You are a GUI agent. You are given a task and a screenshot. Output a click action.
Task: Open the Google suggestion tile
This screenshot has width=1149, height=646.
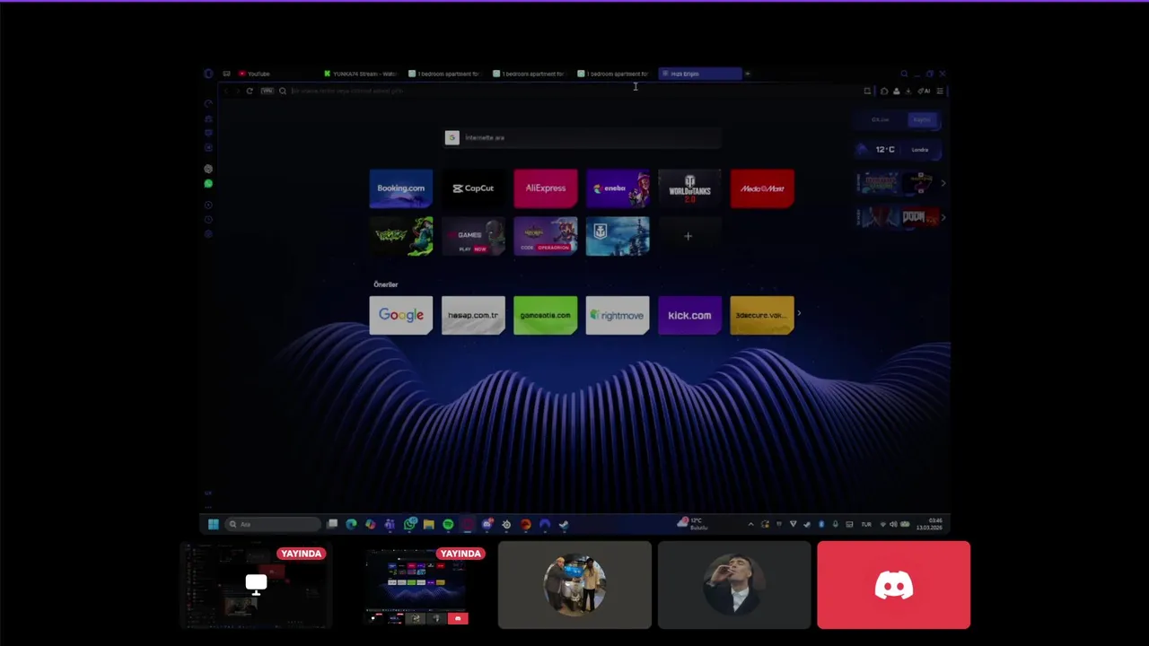pos(400,315)
